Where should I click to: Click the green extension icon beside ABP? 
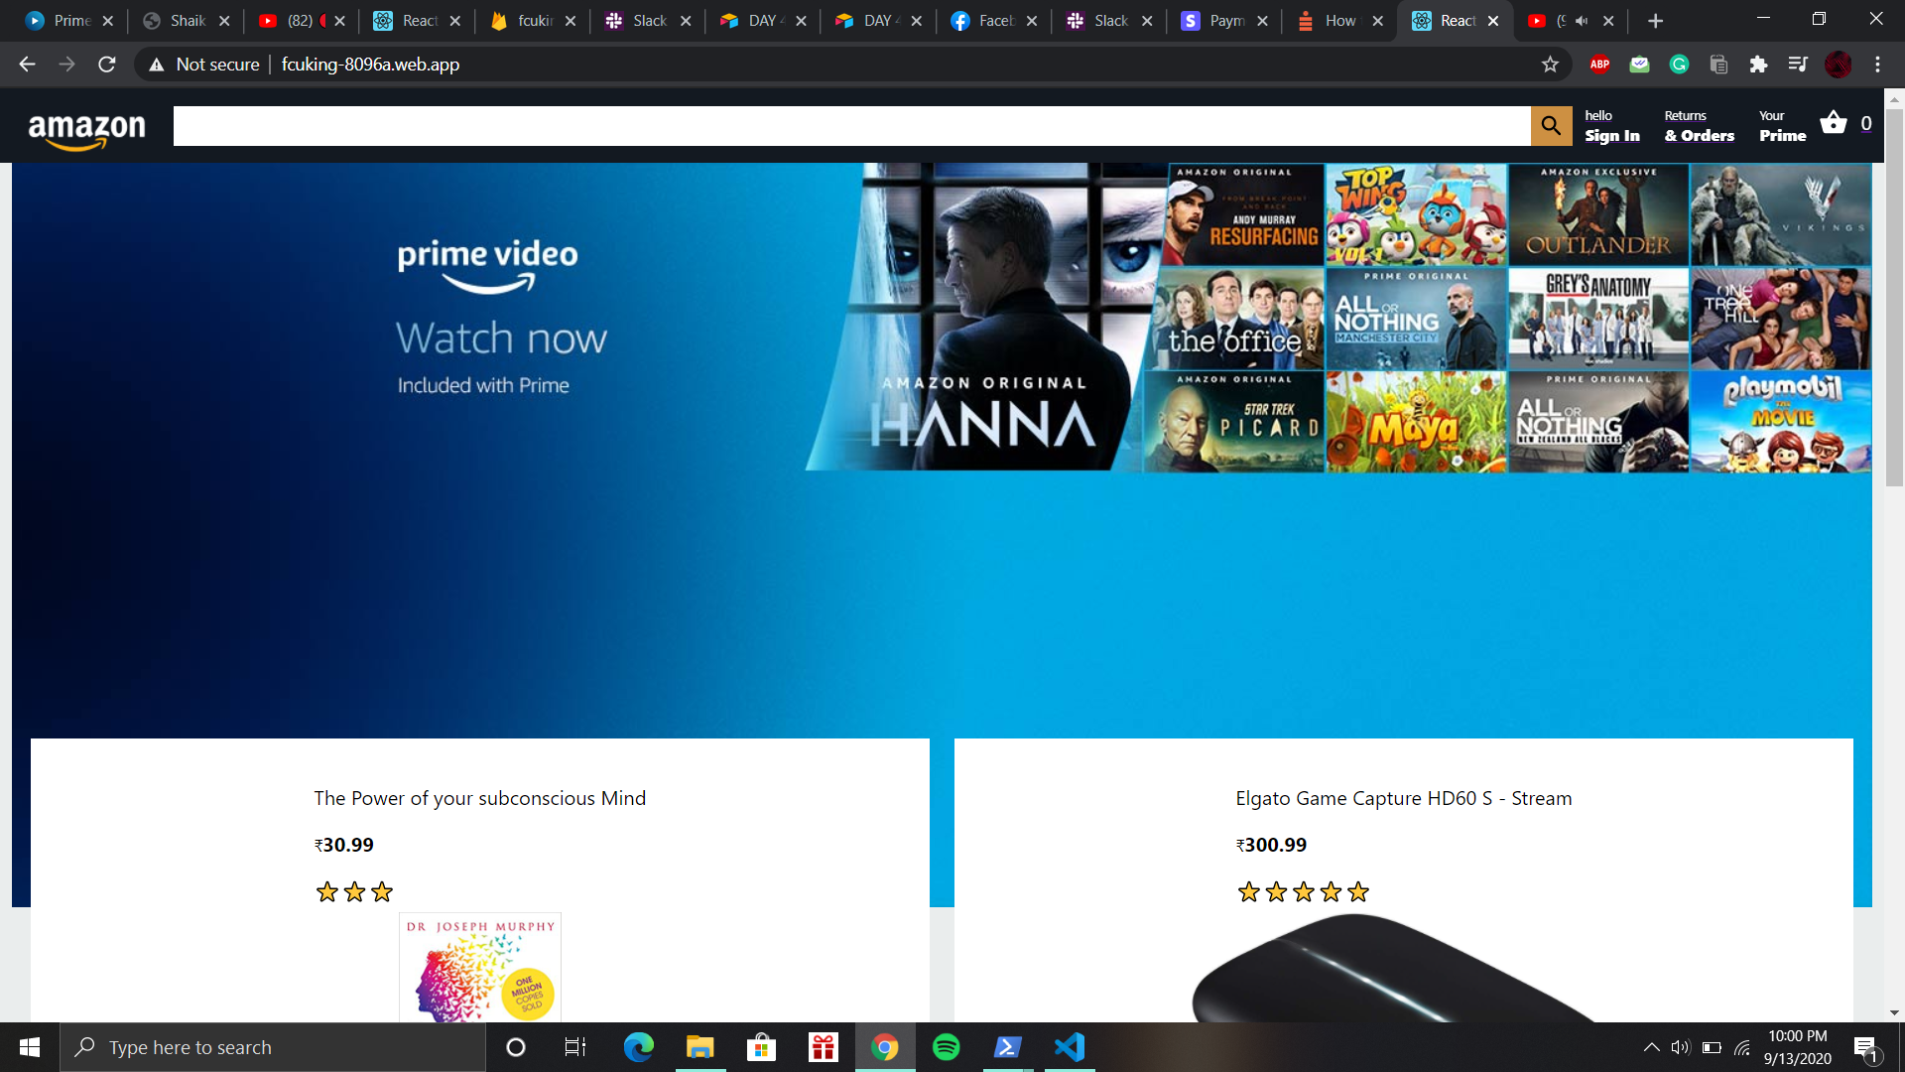[1639, 65]
